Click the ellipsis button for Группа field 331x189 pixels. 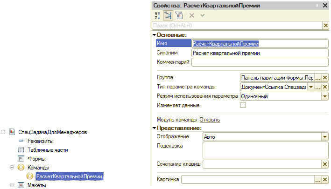pyautogui.click(x=318, y=78)
